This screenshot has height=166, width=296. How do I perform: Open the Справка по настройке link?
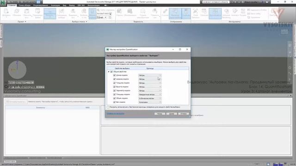coord(115,114)
